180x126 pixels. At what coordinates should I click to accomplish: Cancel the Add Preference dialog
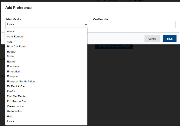pos(152,38)
